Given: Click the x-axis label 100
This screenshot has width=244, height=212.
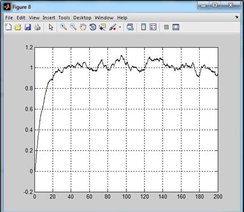Looking at the screenshot, I should pyautogui.click(x=126, y=197).
